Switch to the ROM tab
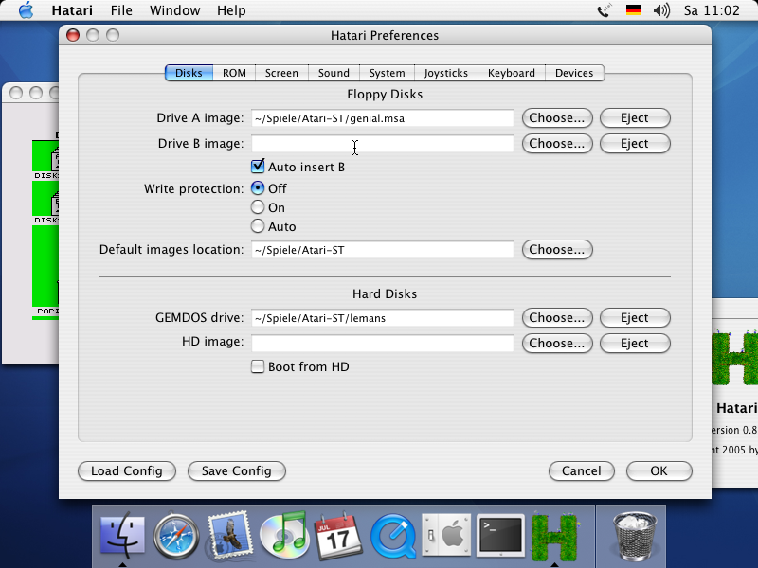 point(234,73)
